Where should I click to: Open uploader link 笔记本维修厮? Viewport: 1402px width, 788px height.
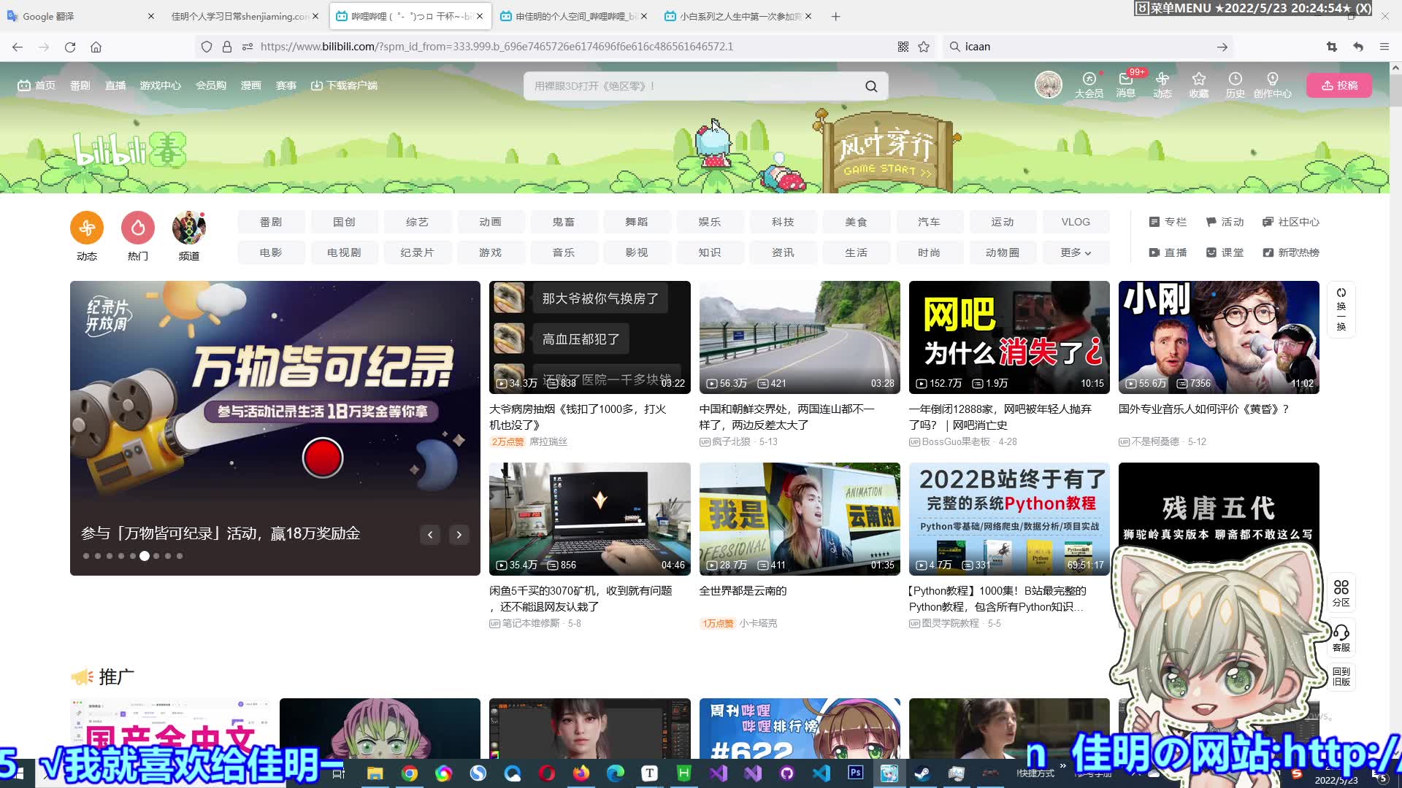[531, 624]
